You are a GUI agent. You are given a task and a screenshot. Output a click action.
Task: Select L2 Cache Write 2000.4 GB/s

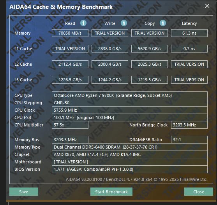110,64
